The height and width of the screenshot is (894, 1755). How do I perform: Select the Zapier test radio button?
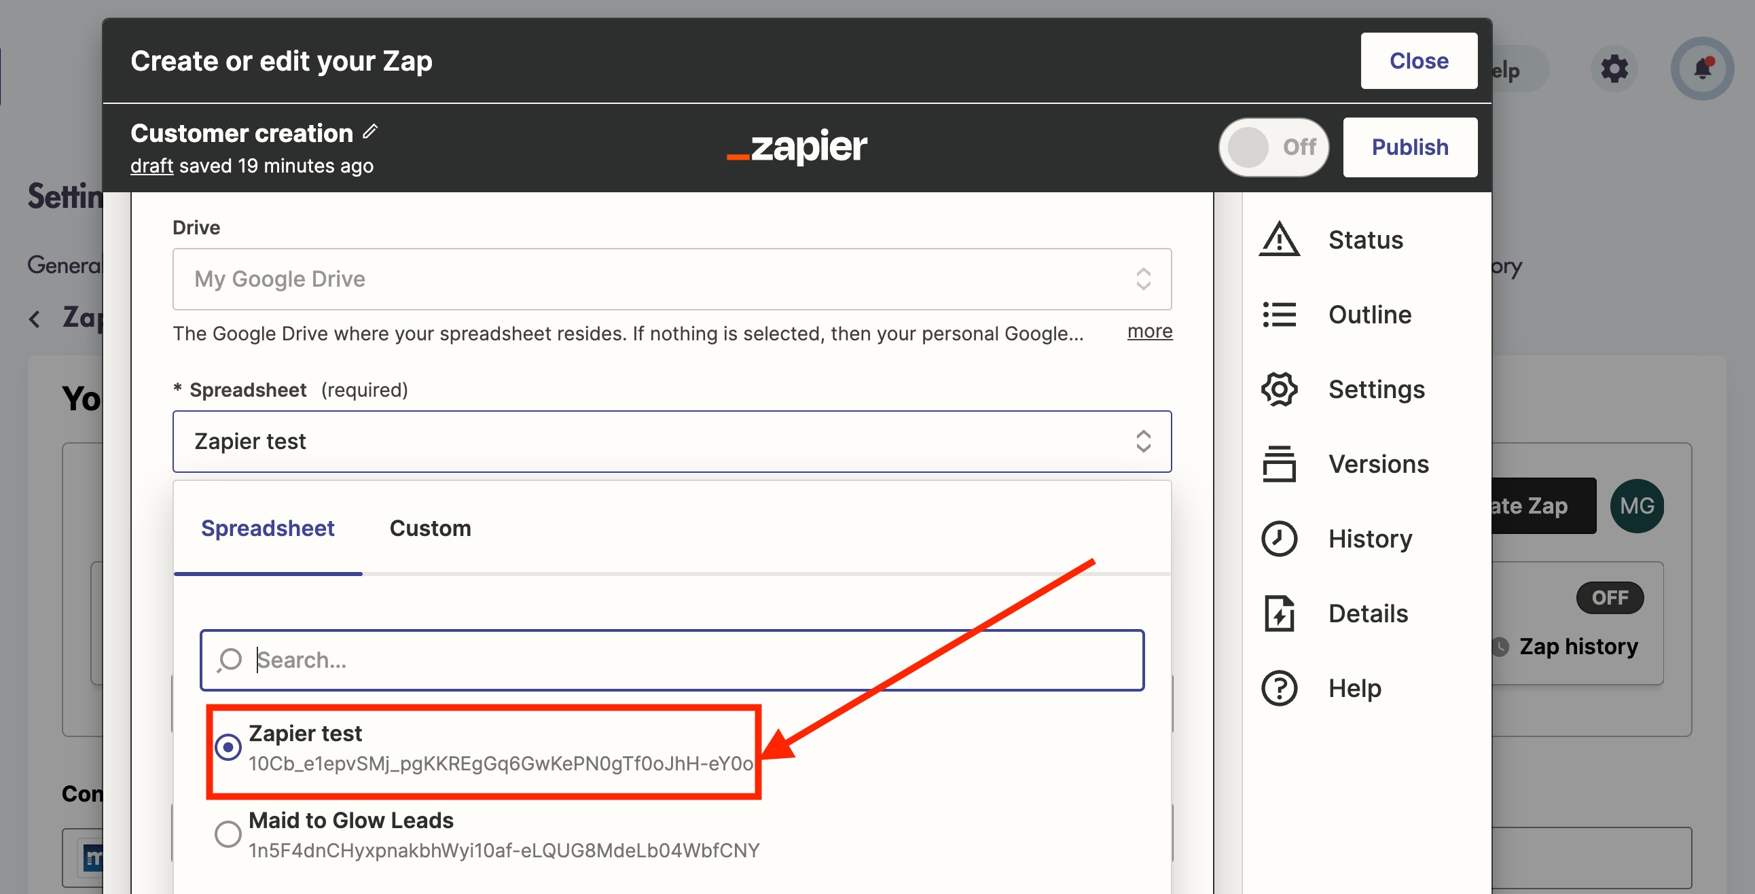pyautogui.click(x=228, y=747)
